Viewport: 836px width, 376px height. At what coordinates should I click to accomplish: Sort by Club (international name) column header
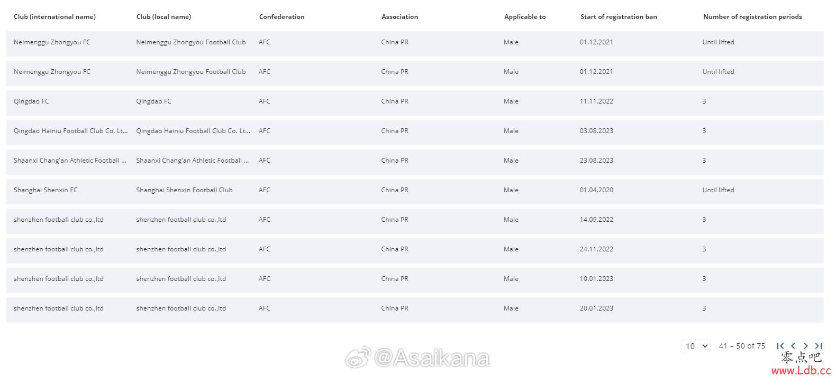coord(54,17)
